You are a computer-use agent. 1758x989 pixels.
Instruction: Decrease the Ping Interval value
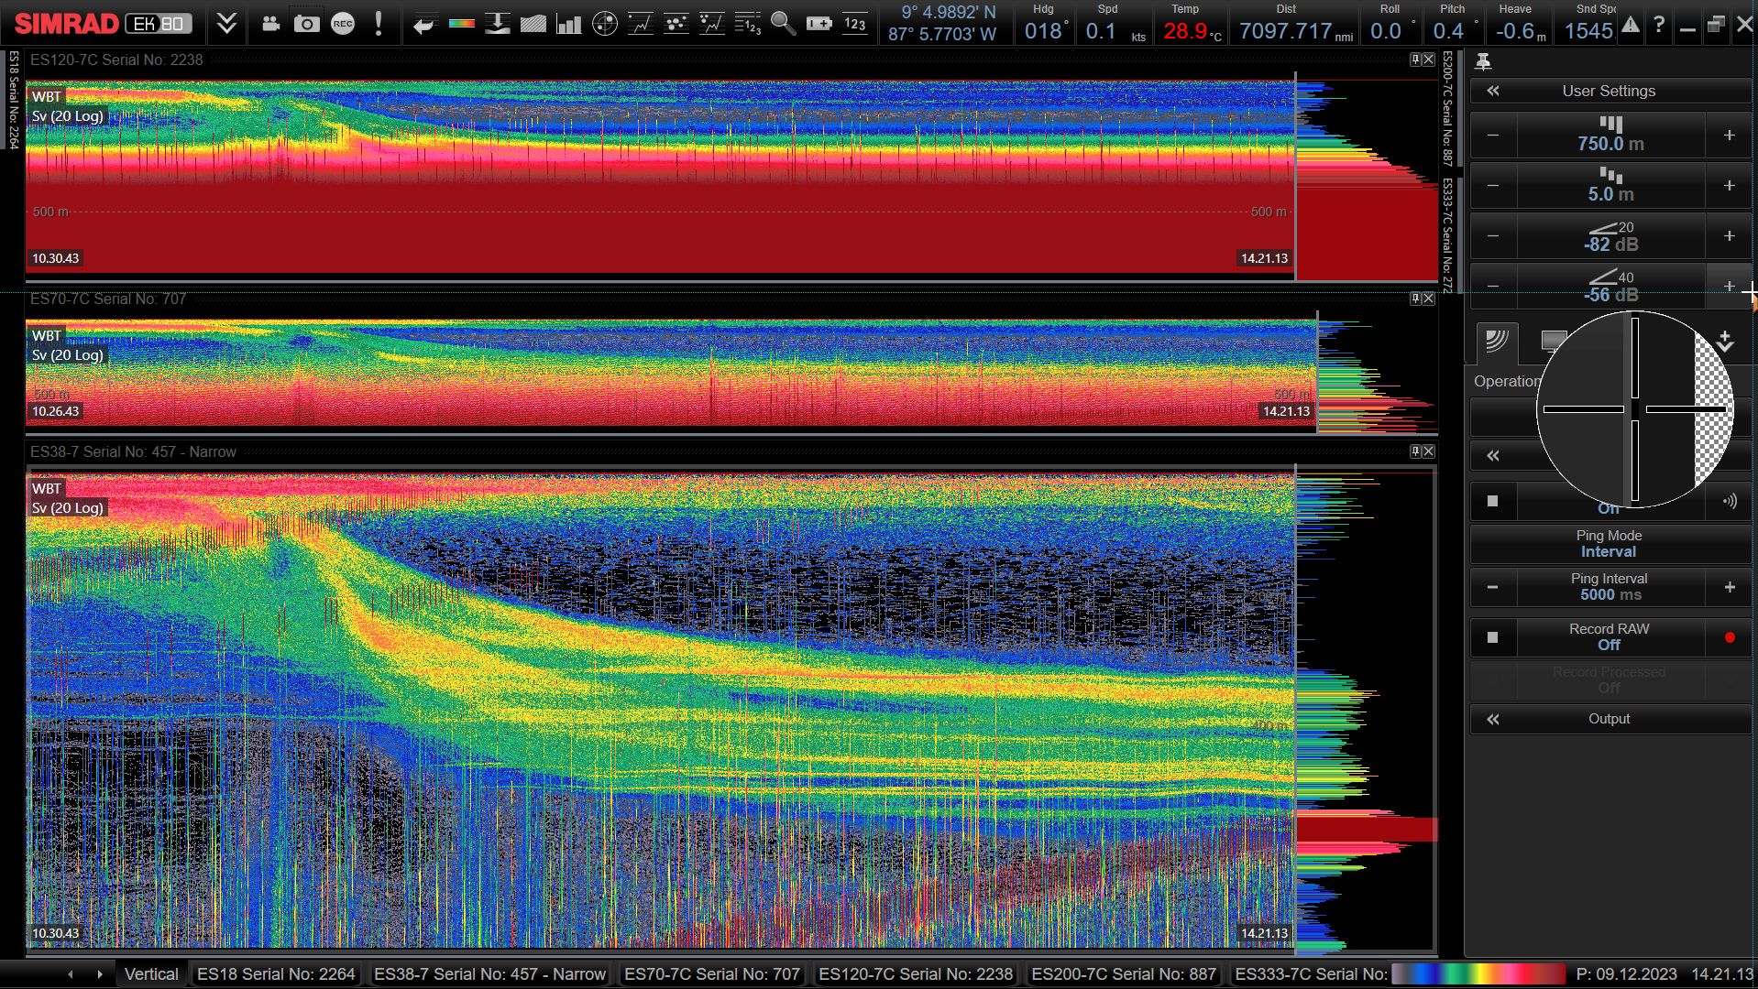pyautogui.click(x=1493, y=587)
